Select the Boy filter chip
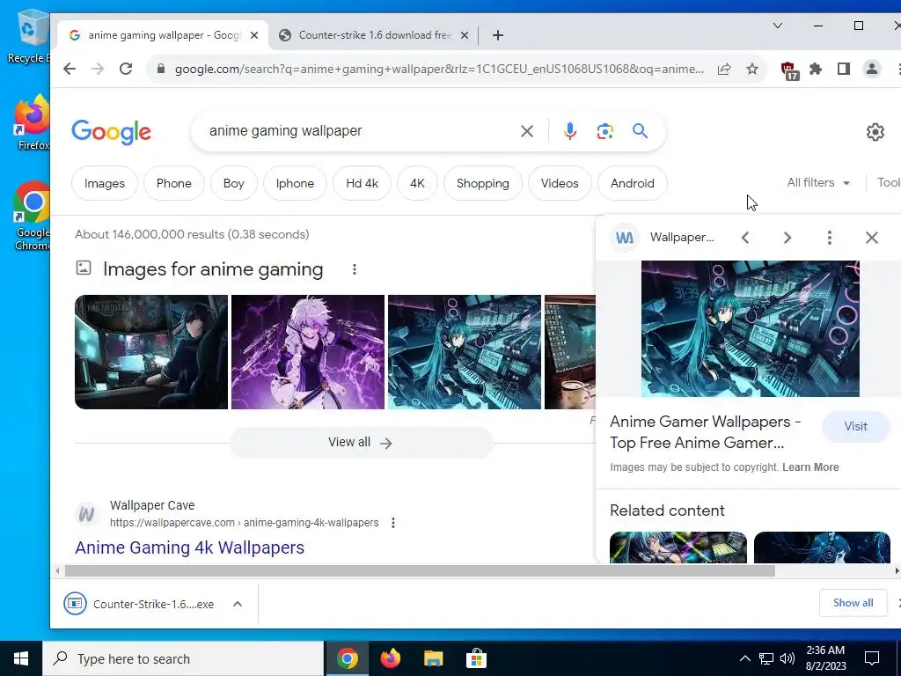 tap(234, 183)
